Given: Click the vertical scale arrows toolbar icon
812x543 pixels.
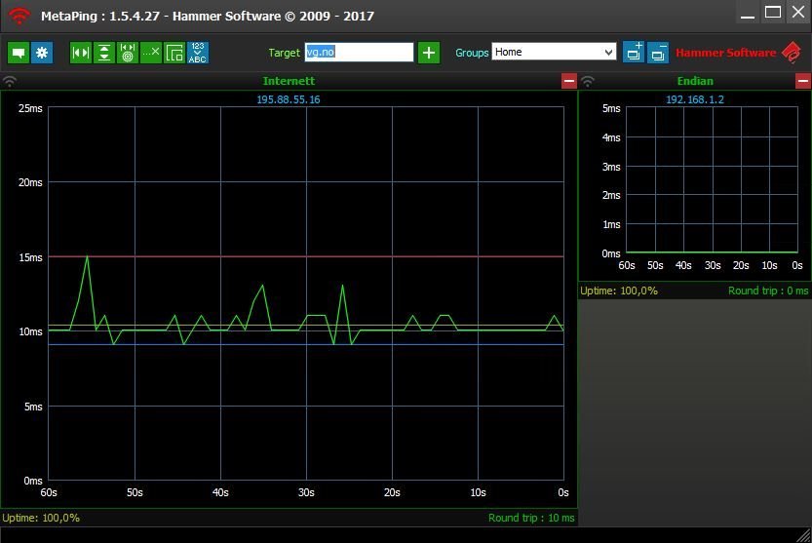Looking at the screenshot, I should pyautogui.click(x=104, y=53).
